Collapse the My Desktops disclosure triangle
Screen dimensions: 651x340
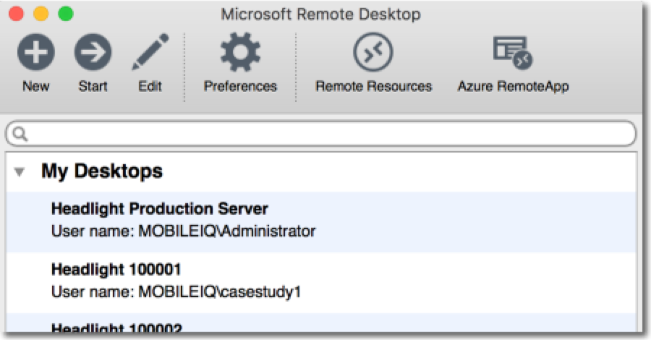click(x=20, y=172)
